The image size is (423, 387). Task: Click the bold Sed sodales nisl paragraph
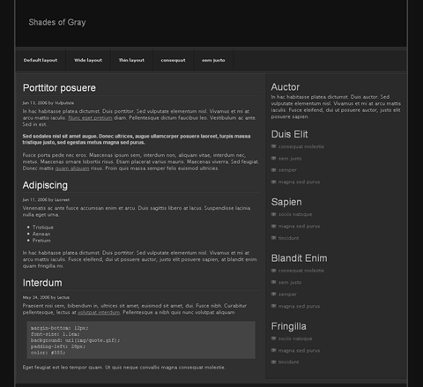[x=137, y=139]
